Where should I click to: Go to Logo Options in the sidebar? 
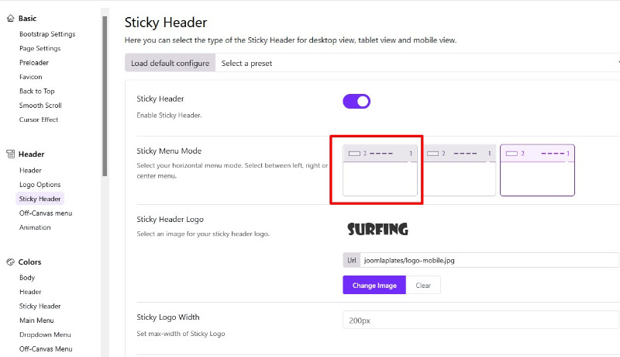pyautogui.click(x=40, y=185)
